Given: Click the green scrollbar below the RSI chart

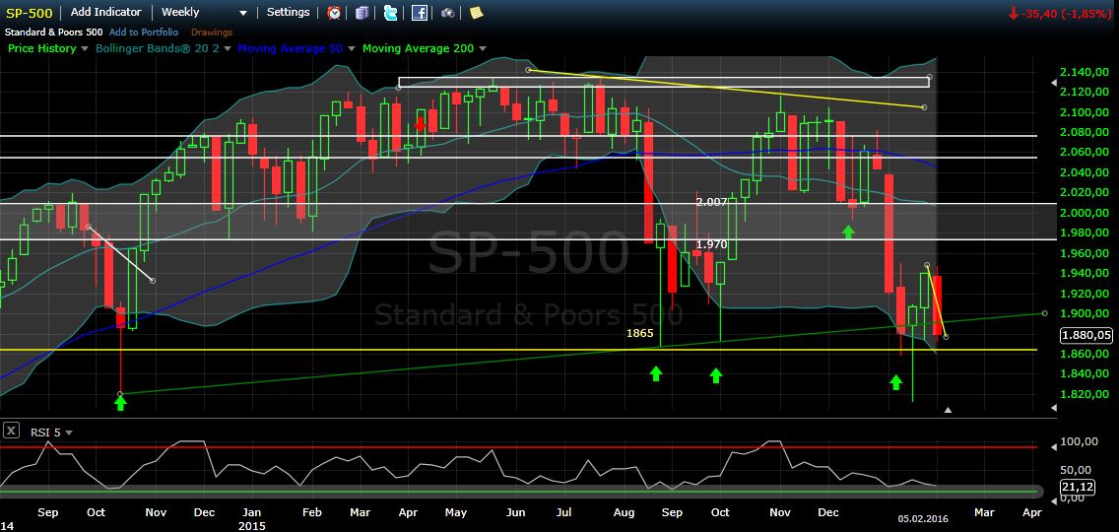Looking at the screenshot, I should 517,491.
